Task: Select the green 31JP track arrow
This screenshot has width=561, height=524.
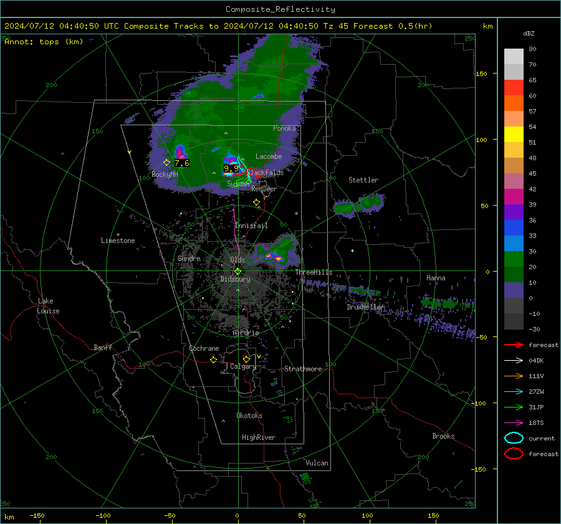Action: click(514, 407)
